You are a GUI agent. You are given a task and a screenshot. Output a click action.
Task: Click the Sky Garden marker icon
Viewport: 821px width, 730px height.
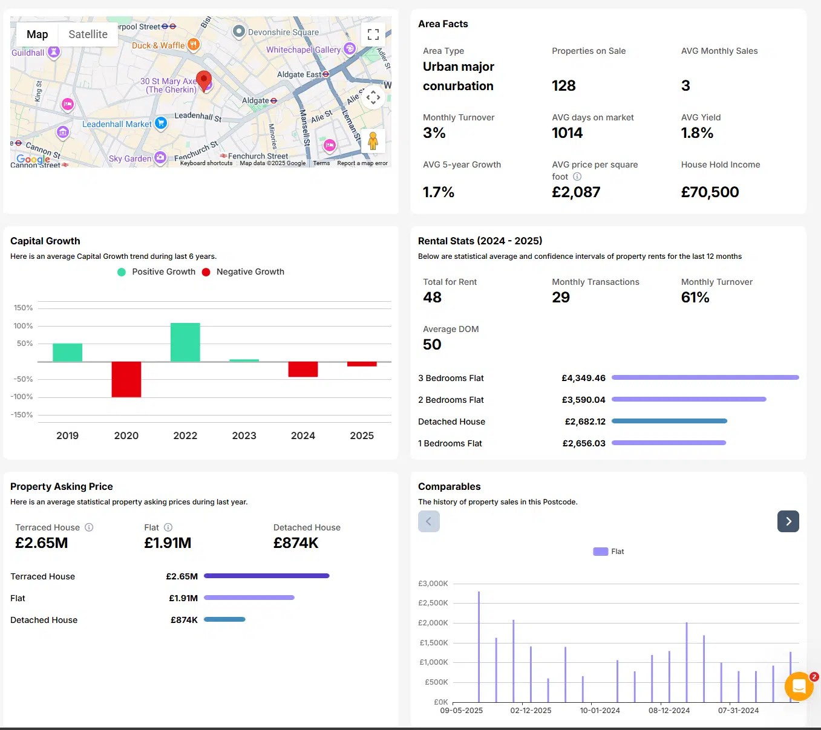coord(160,158)
